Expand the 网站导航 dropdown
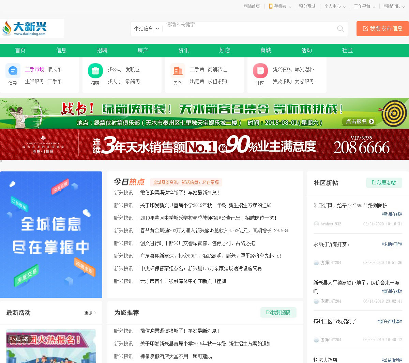409x363 pixels. [403, 6]
